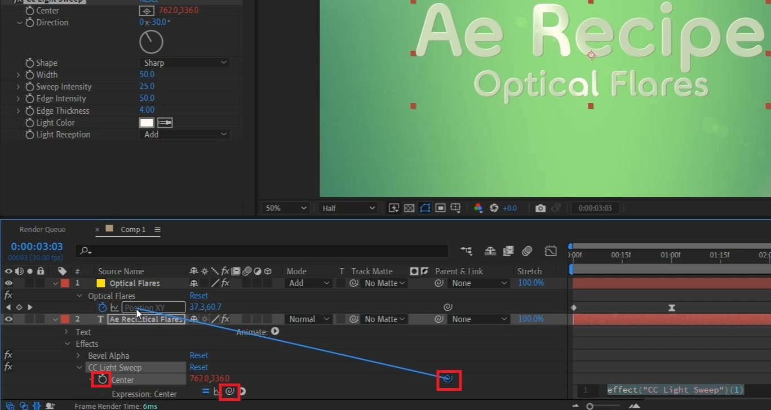Open the Half resolution dropdown

click(x=348, y=208)
